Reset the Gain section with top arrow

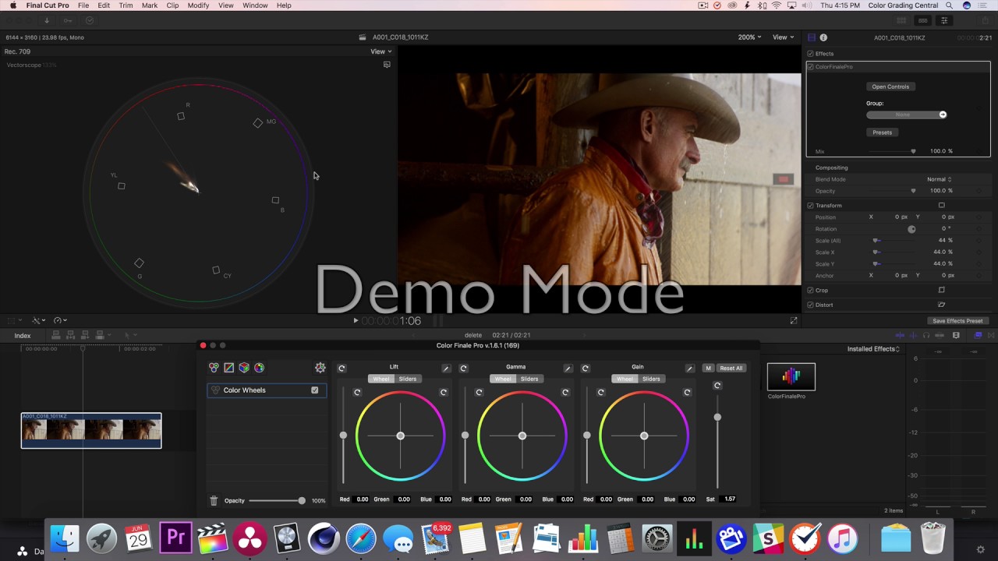click(585, 368)
